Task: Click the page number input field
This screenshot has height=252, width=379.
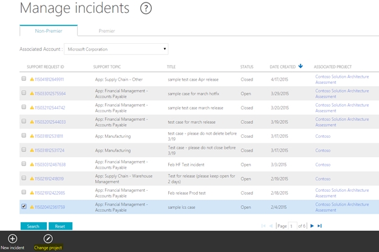Action: (293, 226)
